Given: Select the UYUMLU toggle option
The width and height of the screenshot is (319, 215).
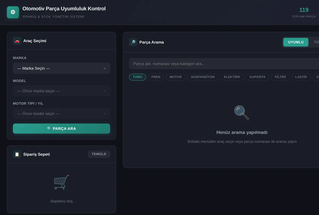Looking at the screenshot, I should pos(296,42).
